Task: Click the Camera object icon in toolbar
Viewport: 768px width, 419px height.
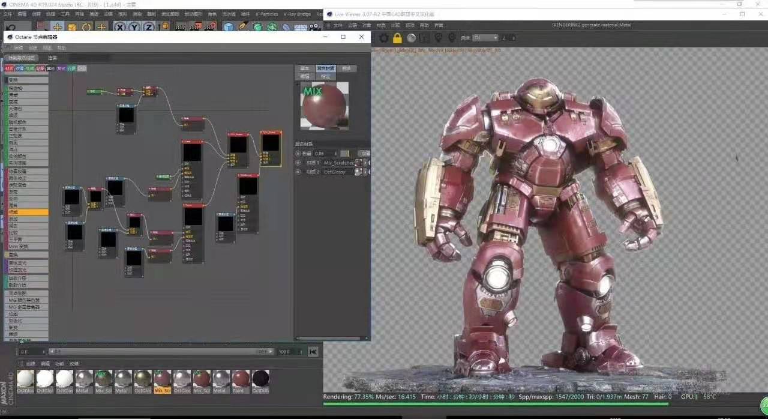Action: point(315,27)
